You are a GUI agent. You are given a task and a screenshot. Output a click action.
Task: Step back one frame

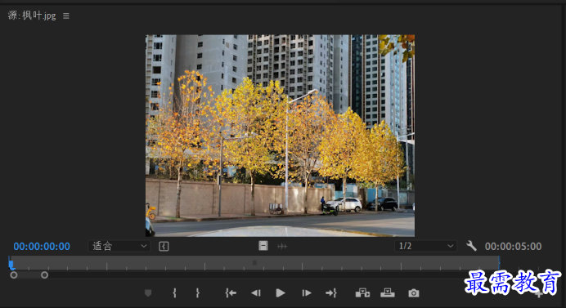pyautogui.click(x=255, y=292)
